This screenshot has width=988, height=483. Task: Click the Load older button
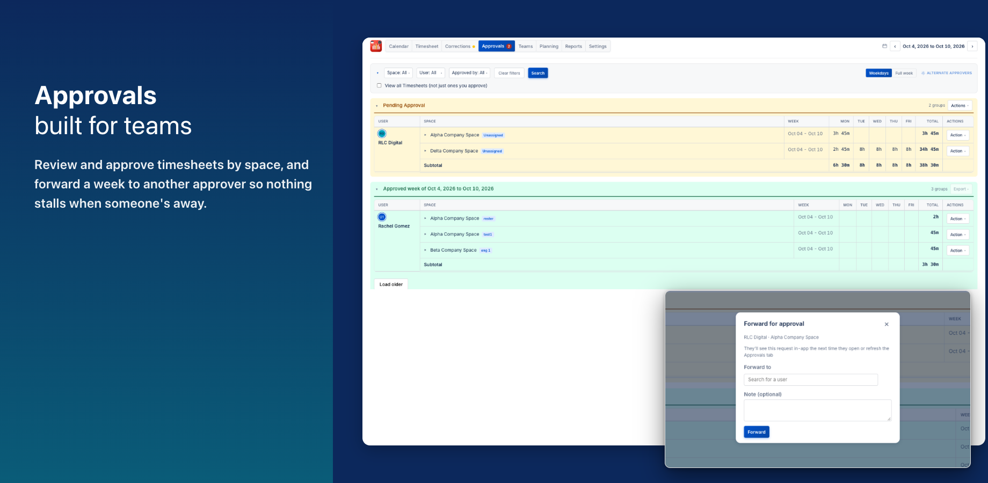click(x=391, y=284)
